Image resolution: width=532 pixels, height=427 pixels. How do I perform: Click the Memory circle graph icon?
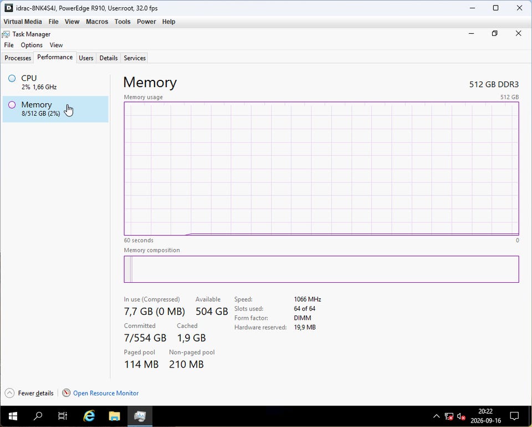point(12,105)
